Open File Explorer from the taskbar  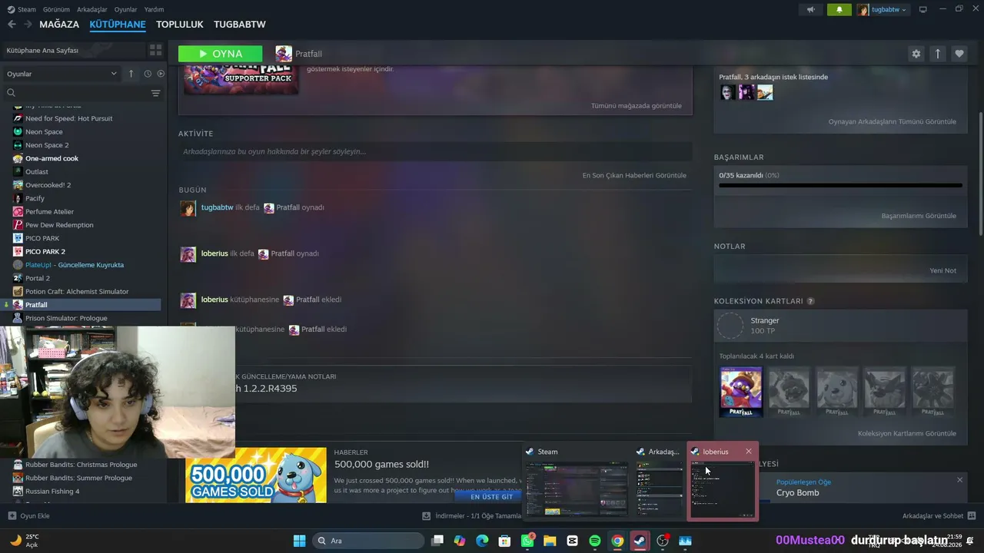[x=550, y=541]
